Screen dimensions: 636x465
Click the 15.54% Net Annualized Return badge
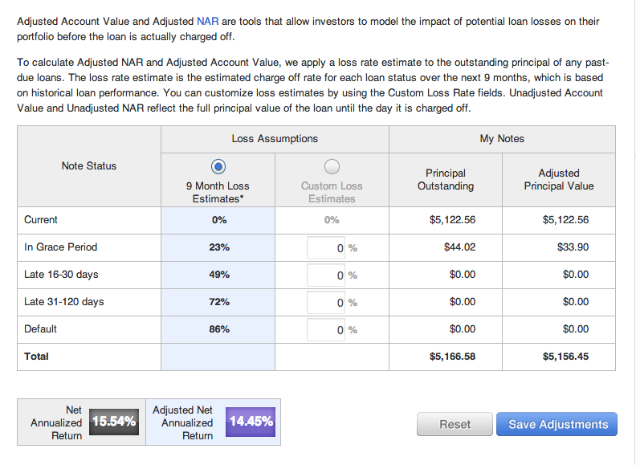pos(114,422)
